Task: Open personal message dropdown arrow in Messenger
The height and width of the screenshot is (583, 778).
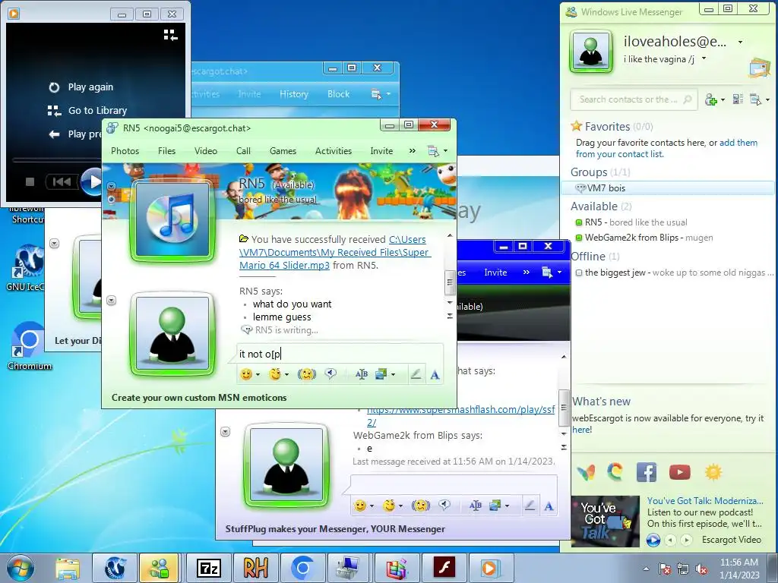Action: point(704,59)
